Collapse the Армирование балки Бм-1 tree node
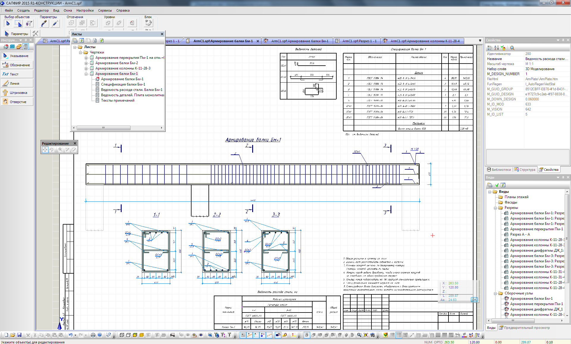Image resolution: width=571 pixels, height=344 pixels. 86,74
